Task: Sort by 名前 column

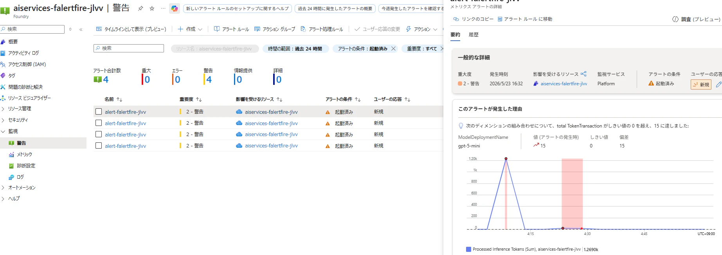Action: pyautogui.click(x=113, y=99)
